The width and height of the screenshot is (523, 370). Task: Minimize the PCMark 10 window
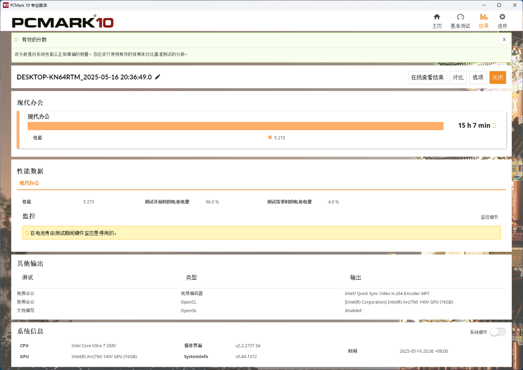[484, 5]
